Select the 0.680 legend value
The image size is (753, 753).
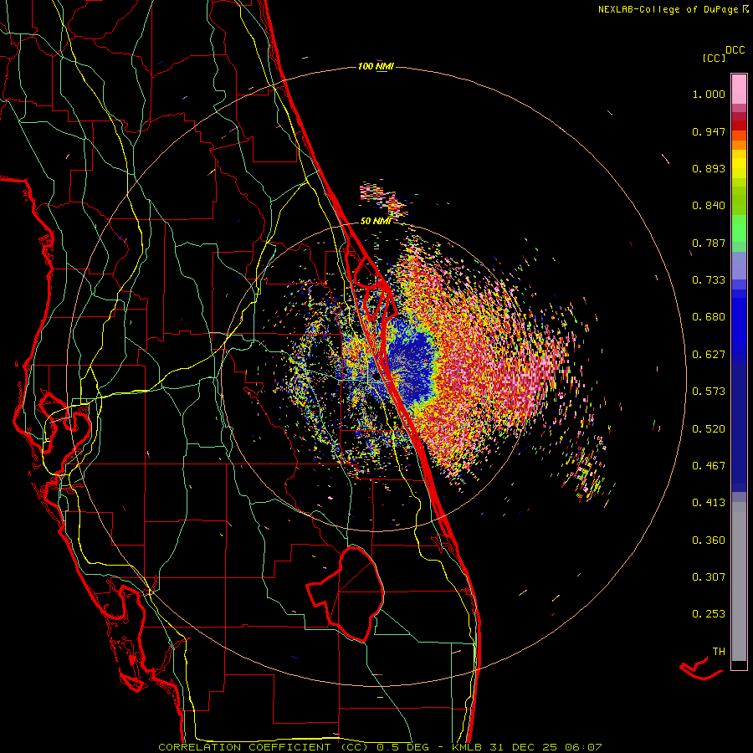click(709, 317)
